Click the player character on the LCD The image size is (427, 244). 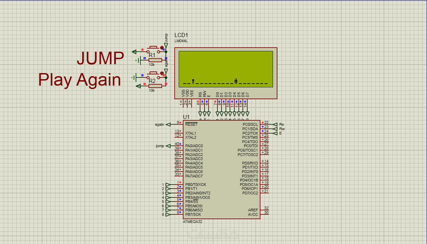click(193, 81)
